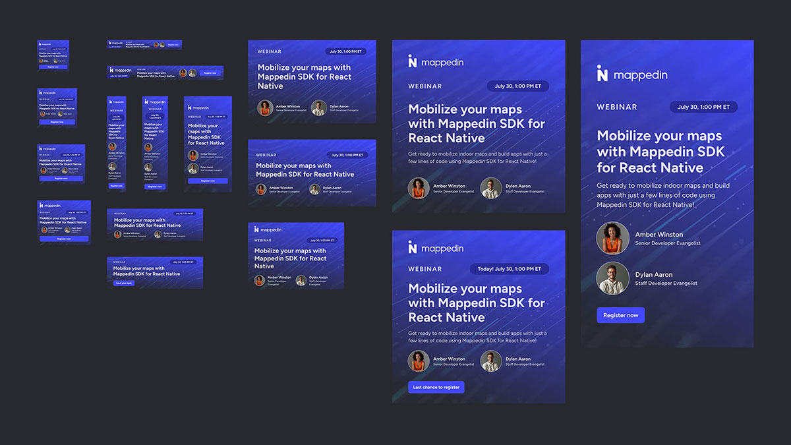Select the "Today! July 30, 1:00 PM ET" pill
Image resolution: width=791 pixels, height=445 pixels.
pyautogui.click(x=510, y=269)
